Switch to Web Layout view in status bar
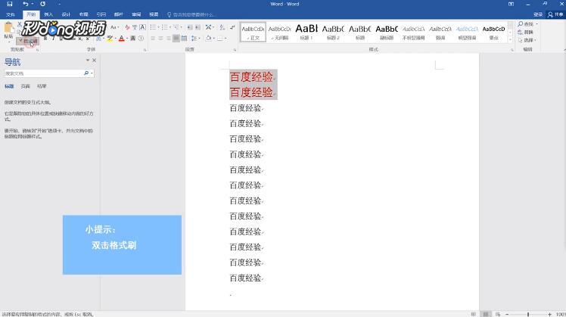Screen dimensions: 566x317 coord(498,314)
